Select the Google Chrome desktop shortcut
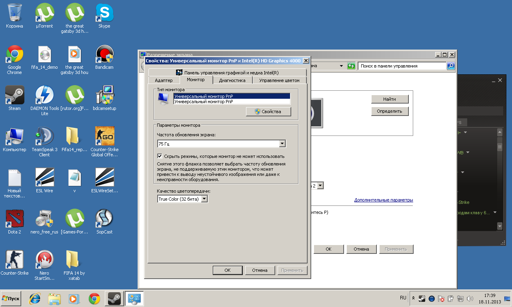The image size is (512, 307). [14, 60]
